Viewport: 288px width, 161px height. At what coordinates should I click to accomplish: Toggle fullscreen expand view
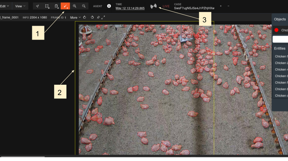tap(104, 17)
